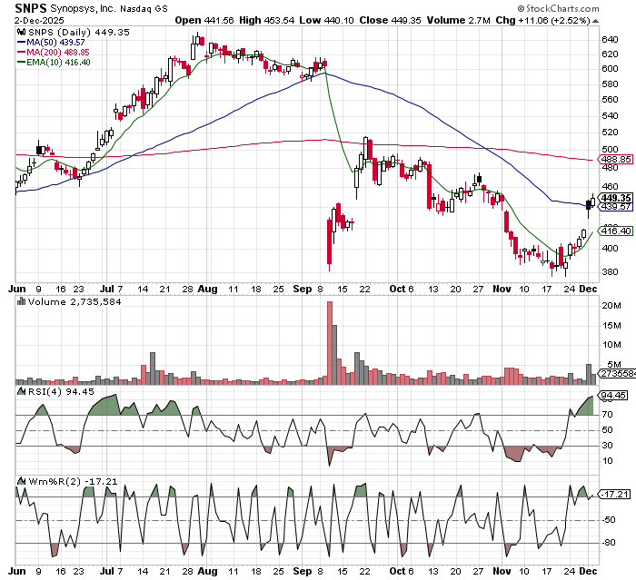Click the 30 level on RSI axis
Viewport: 636px width, 580px height.
click(607, 446)
